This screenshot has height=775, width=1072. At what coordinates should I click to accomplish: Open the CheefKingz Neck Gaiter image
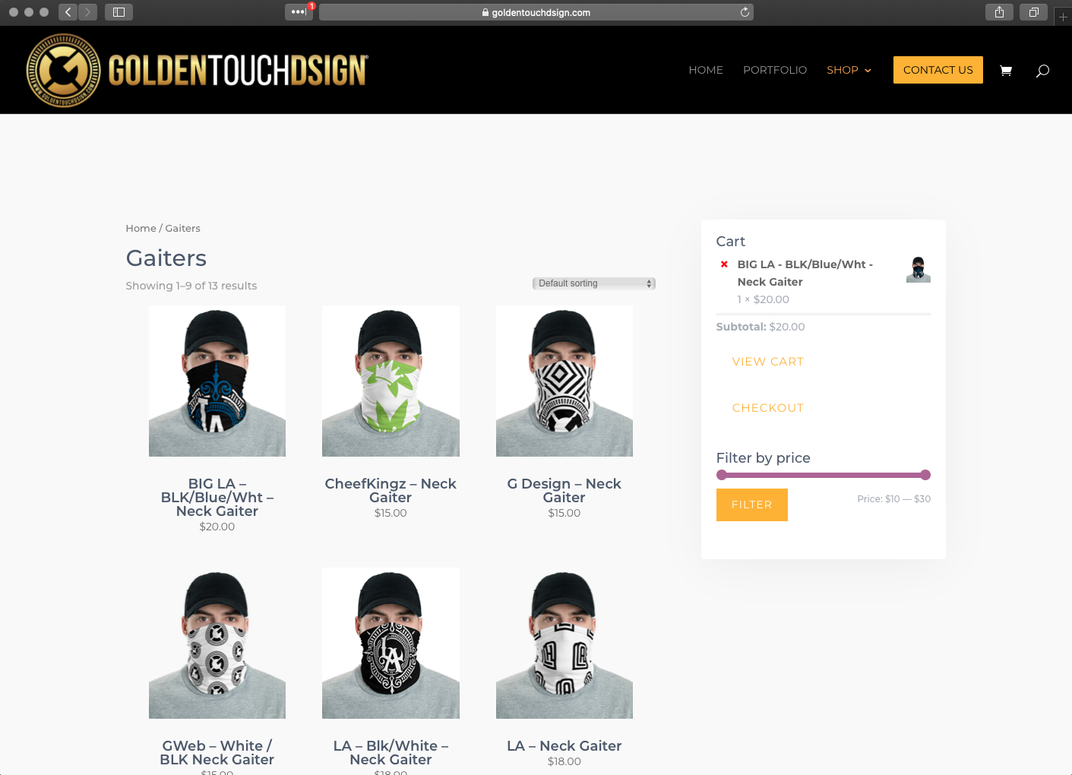391,381
